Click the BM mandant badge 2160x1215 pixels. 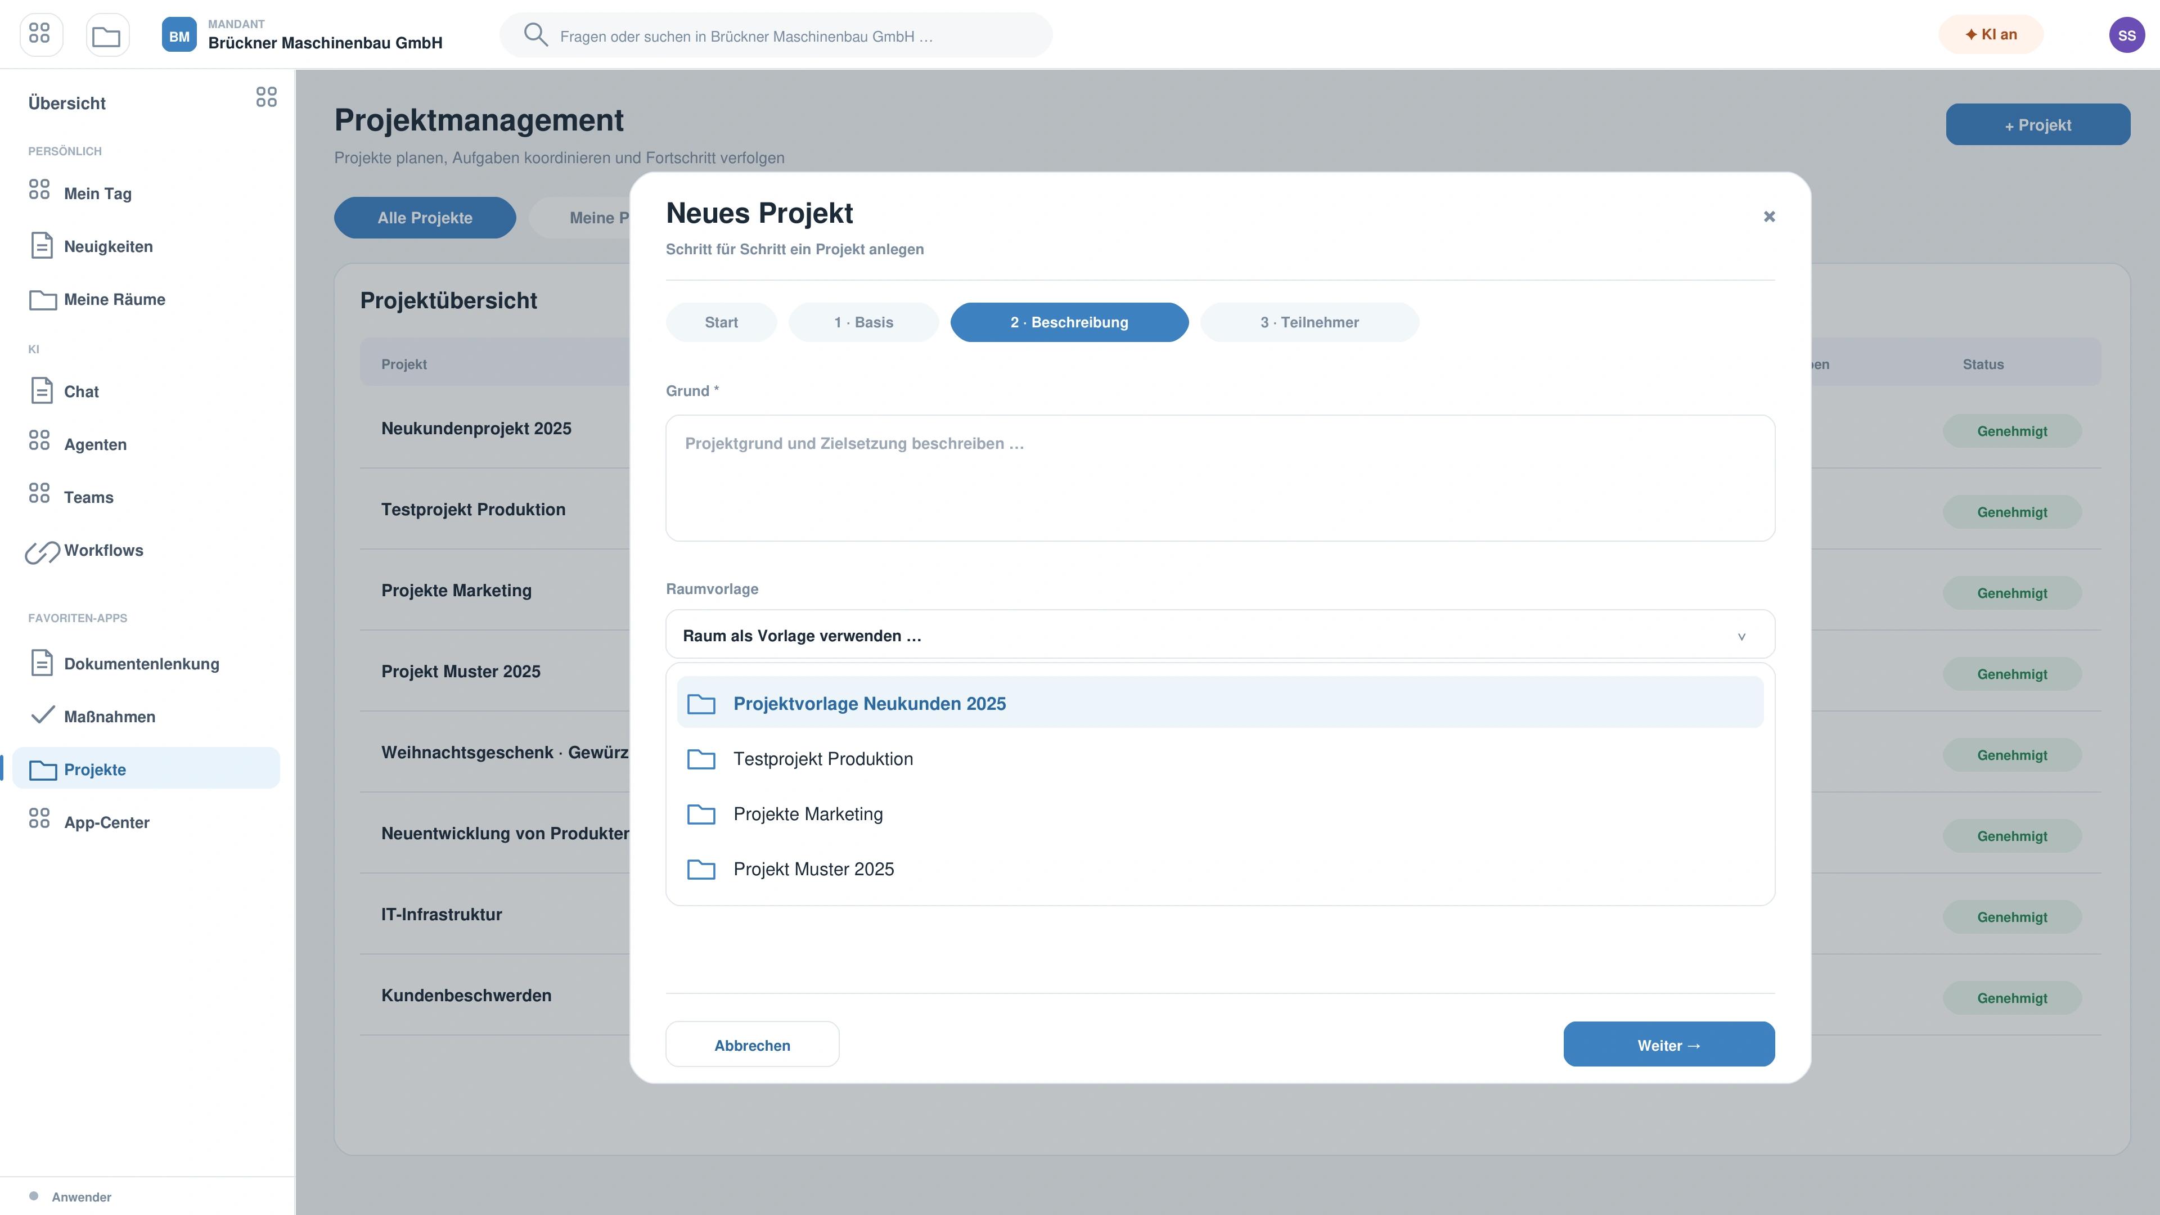(x=179, y=35)
